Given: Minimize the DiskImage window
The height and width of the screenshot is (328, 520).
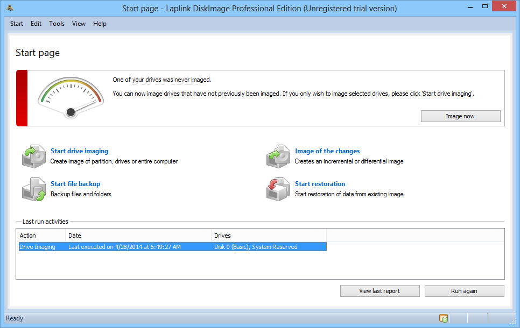Looking at the screenshot, I should click(x=470, y=7).
